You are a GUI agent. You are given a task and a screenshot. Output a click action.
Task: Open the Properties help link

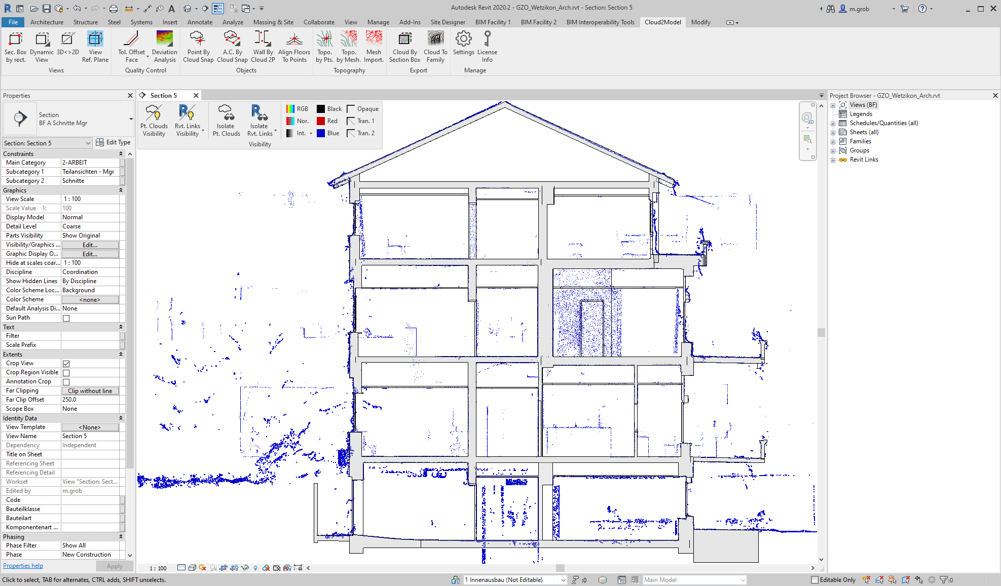[23, 566]
